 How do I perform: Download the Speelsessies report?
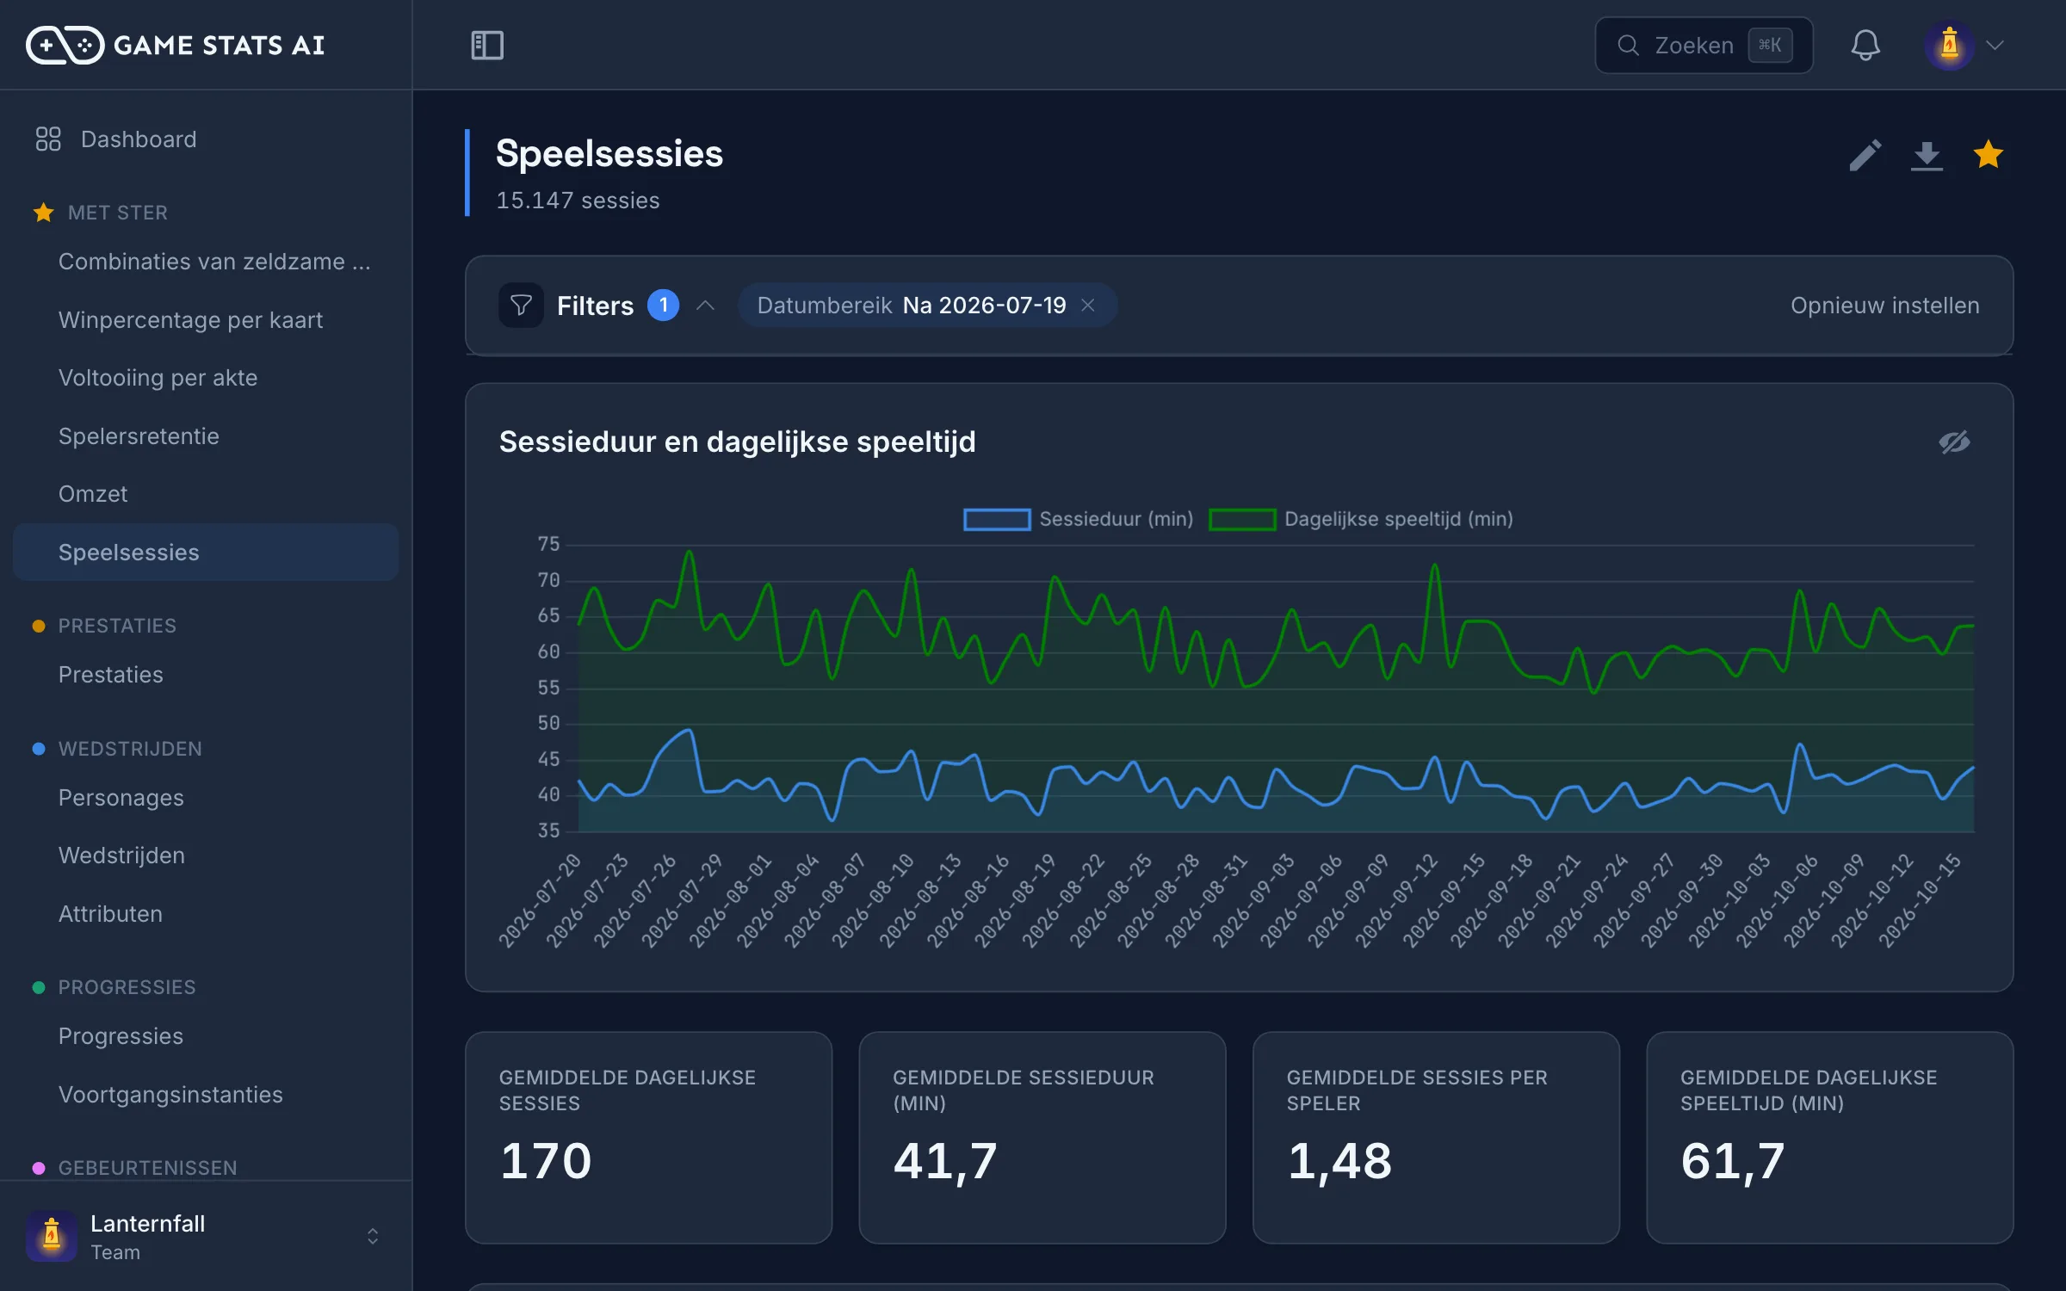point(1927,156)
